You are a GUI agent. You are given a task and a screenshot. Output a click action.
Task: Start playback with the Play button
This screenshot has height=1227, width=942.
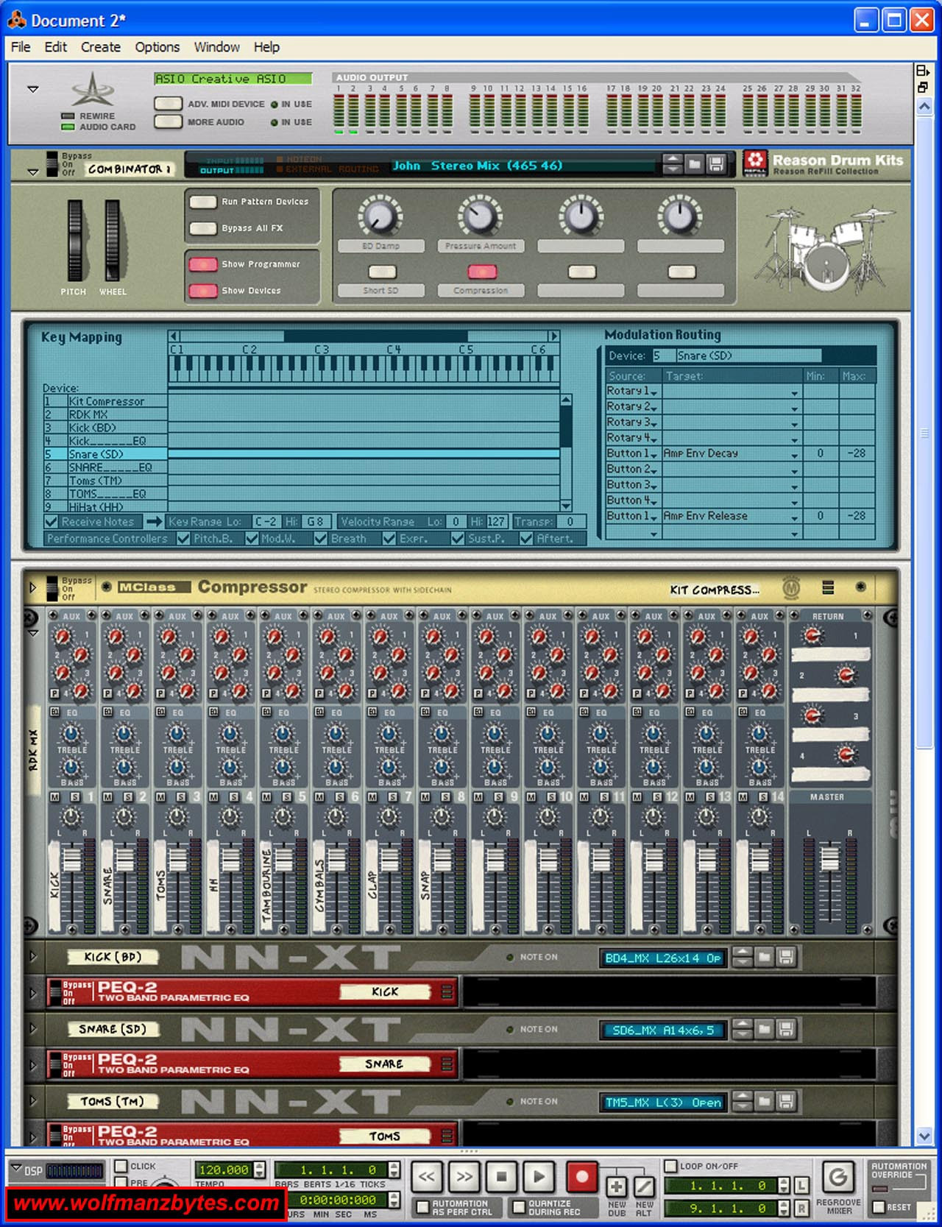pos(539,1177)
